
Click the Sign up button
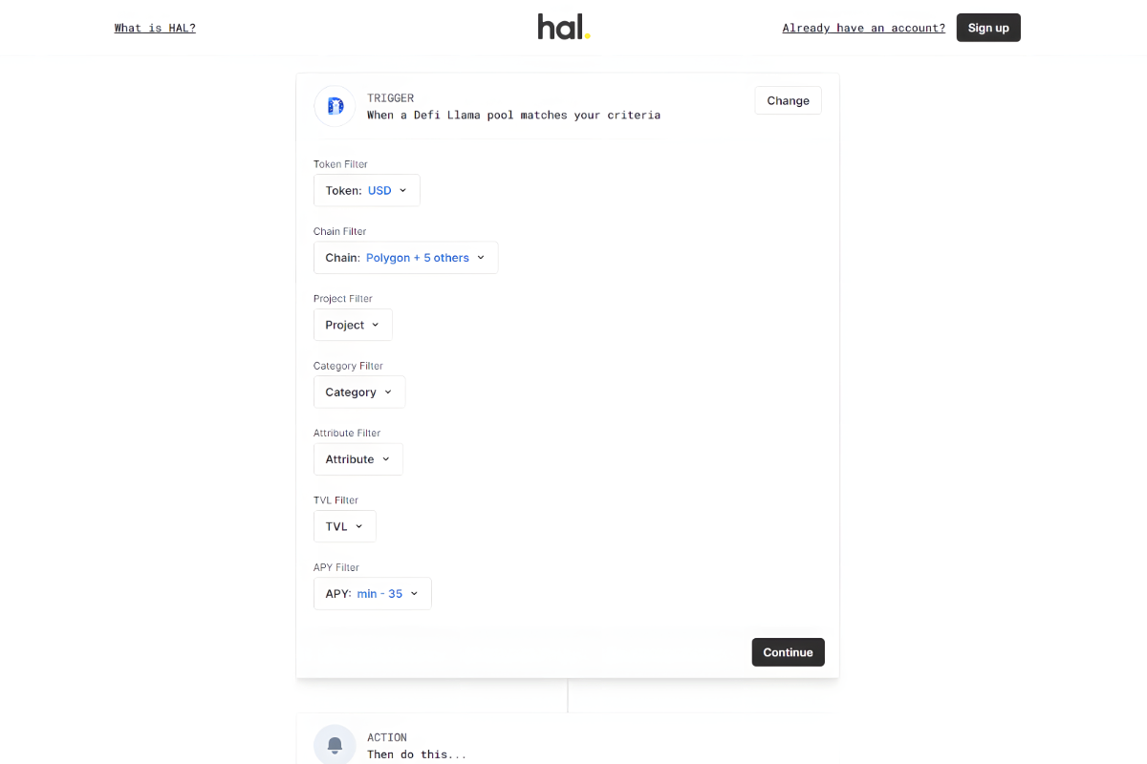coord(988,27)
